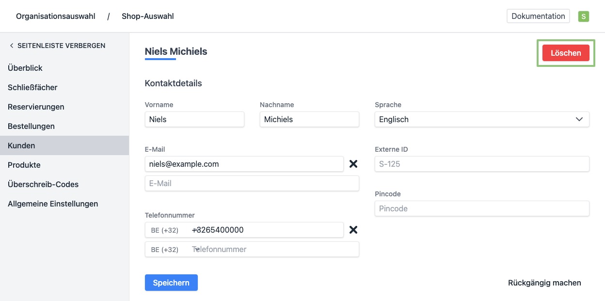
Task: Click Rückgängig machen to undo changes
Action: 544,283
